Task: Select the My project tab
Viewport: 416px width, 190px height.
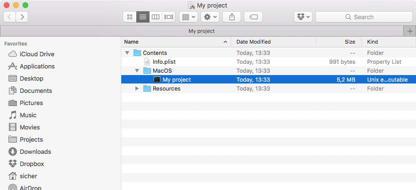Action: click(x=201, y=31)
